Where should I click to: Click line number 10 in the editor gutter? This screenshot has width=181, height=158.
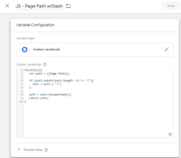(x=21, y=102)
